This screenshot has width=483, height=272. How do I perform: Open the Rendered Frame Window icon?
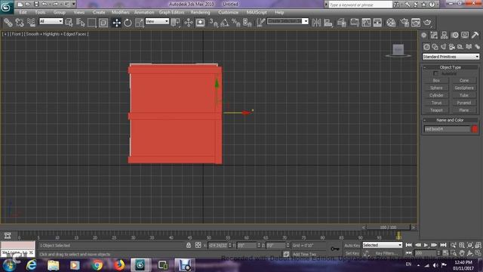tap(416, 23)
